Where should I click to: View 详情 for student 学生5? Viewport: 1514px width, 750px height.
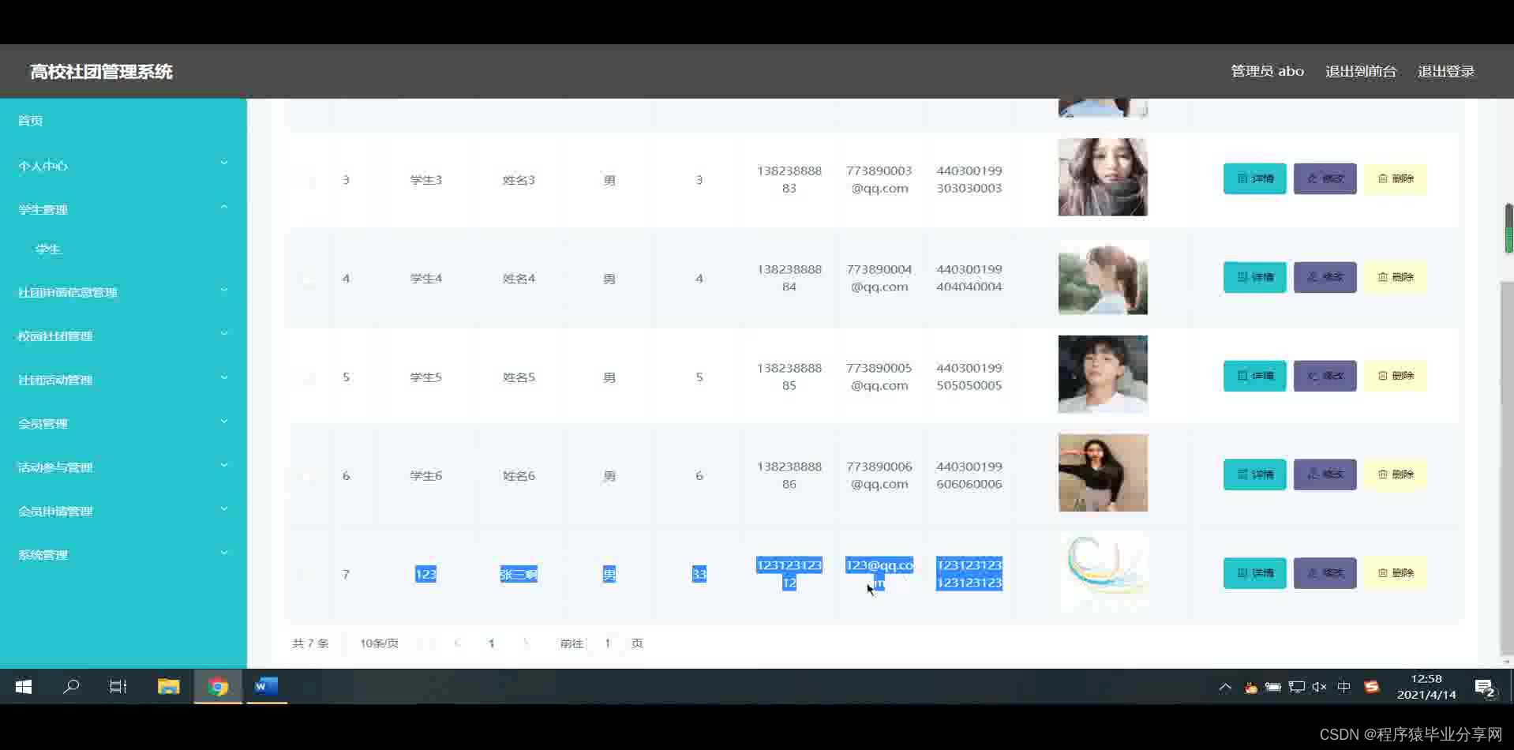coord(1254,376)
